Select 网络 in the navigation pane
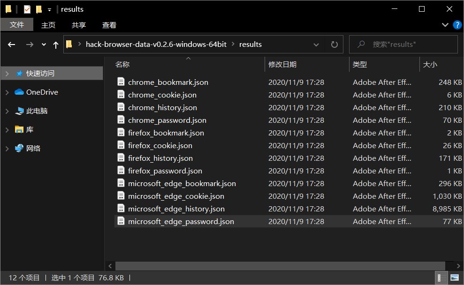This screenshot has width=464, height=285. click(33, 149)
